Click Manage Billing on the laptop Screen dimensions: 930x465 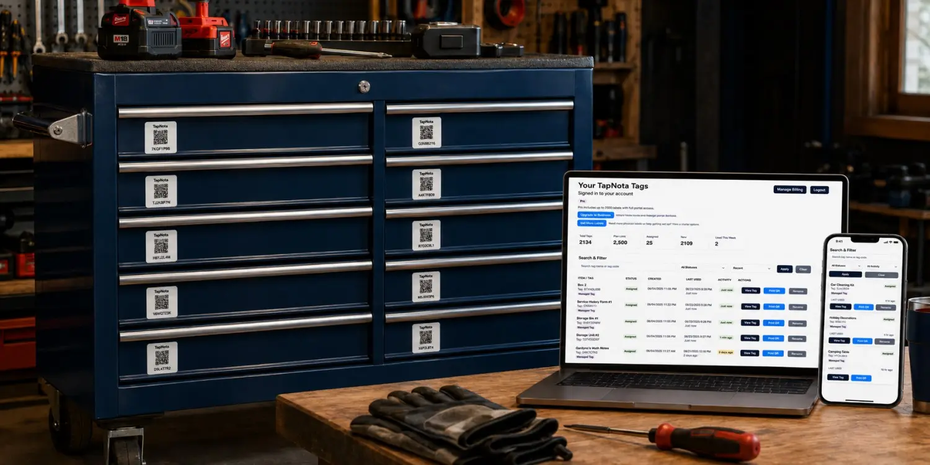(x=790, y=190)
